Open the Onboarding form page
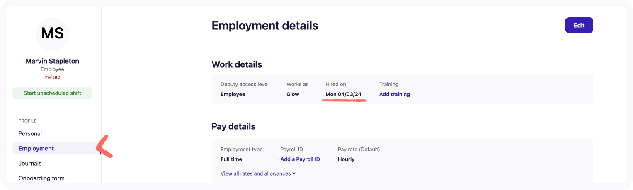Screen dimensions: 633x190 41,178
